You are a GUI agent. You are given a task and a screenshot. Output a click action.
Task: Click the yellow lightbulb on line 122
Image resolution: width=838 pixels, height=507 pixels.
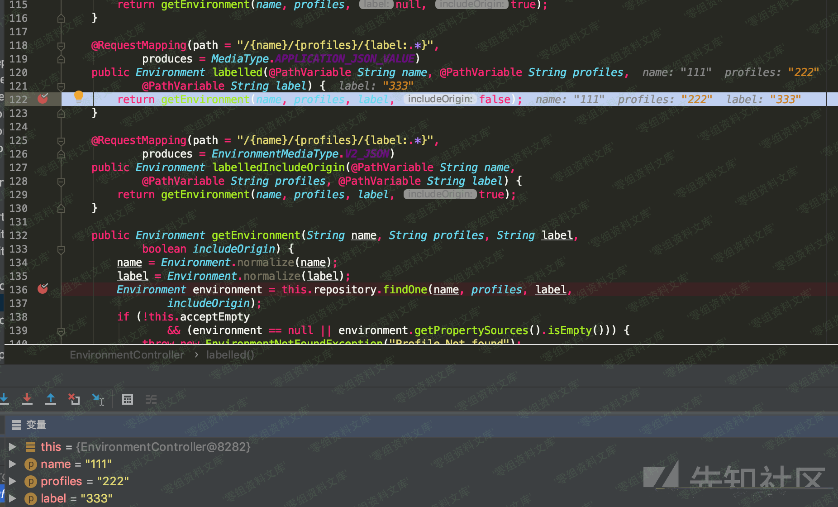[x=79, y=96]
